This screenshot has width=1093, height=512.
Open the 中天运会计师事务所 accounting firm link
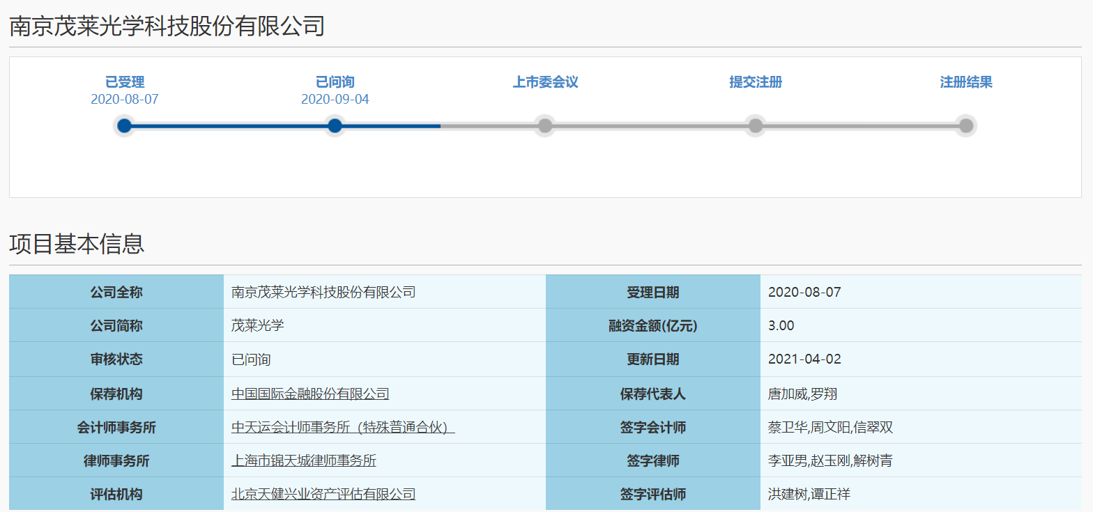tap(342, 427)
